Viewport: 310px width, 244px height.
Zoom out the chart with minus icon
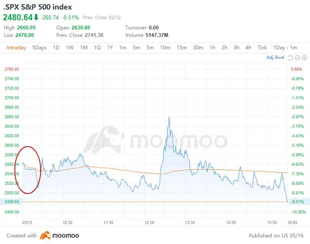pyautogui.click(x=297, y=58)
